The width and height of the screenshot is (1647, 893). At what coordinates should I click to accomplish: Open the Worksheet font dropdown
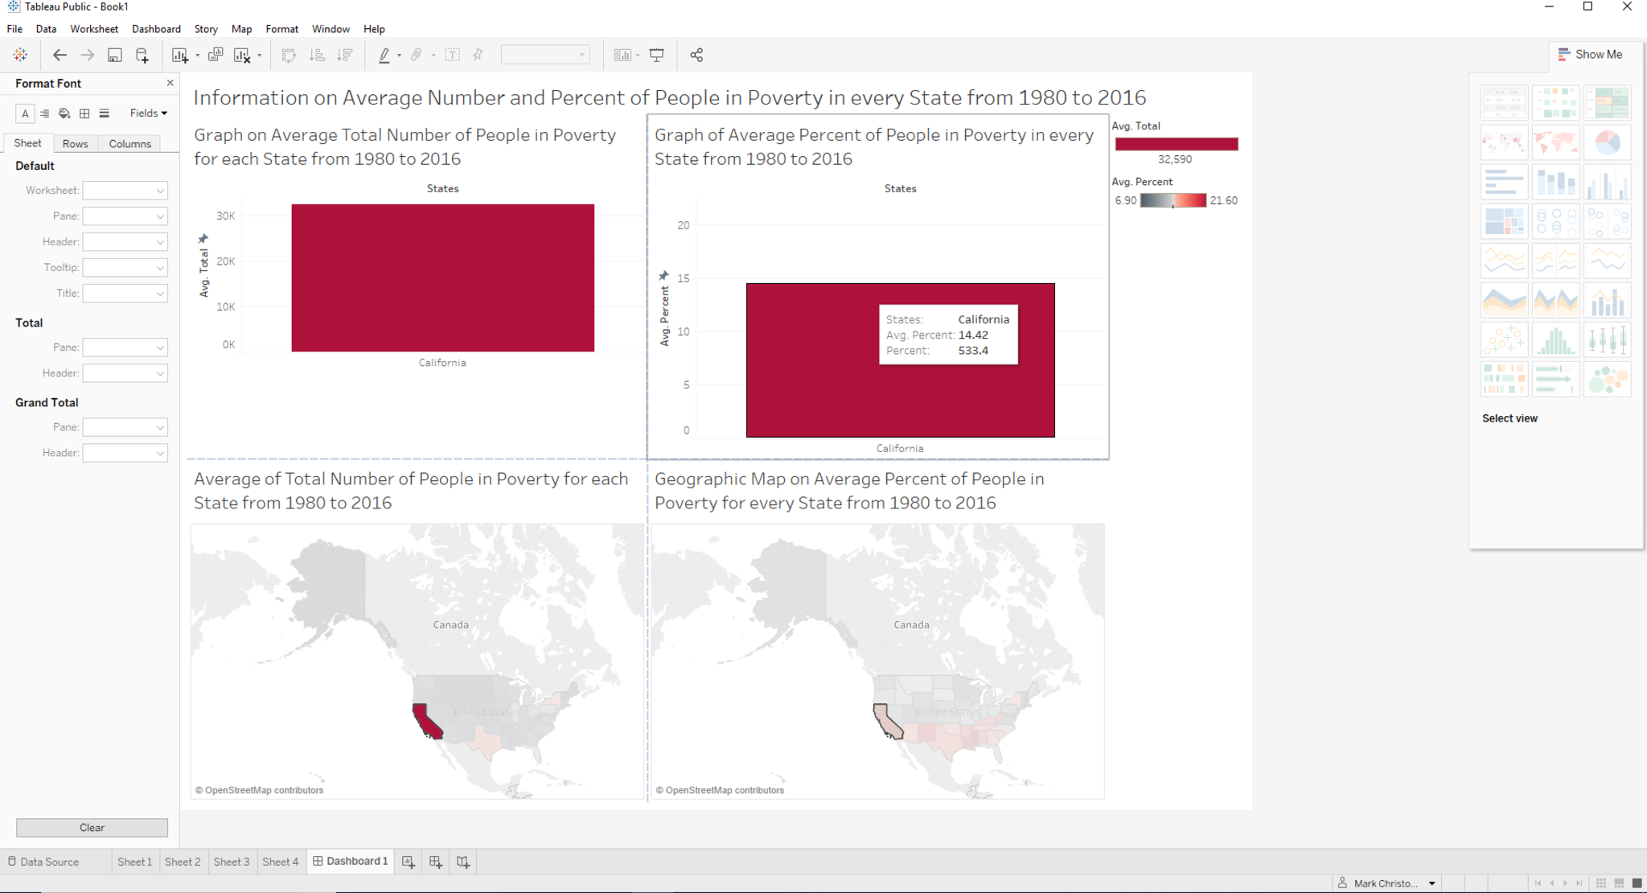click(x=125, y=191)
